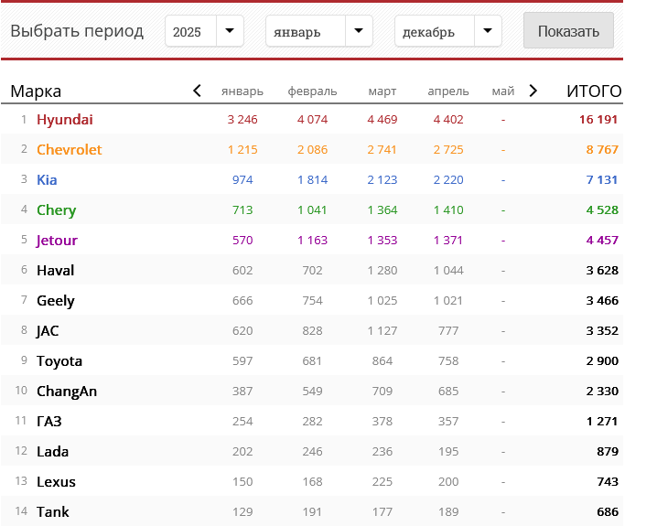Click Chevrolet March value 2 741

(382, 150)
